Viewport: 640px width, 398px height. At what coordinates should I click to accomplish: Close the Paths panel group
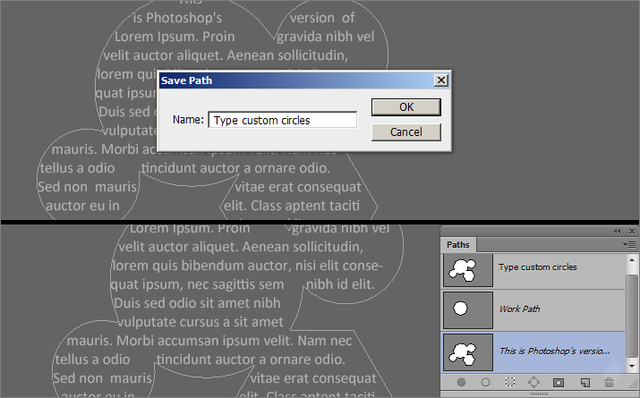630,231
